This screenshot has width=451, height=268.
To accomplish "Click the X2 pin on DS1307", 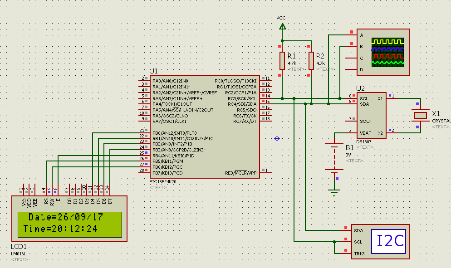I will point(380,133).
